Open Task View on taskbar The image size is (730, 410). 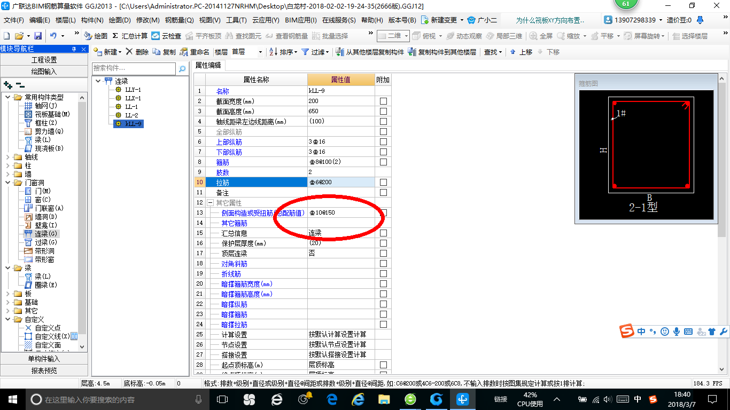[x=222, y=399]
